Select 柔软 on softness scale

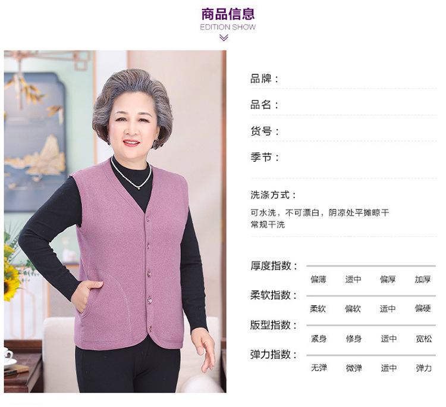[318, 309]
